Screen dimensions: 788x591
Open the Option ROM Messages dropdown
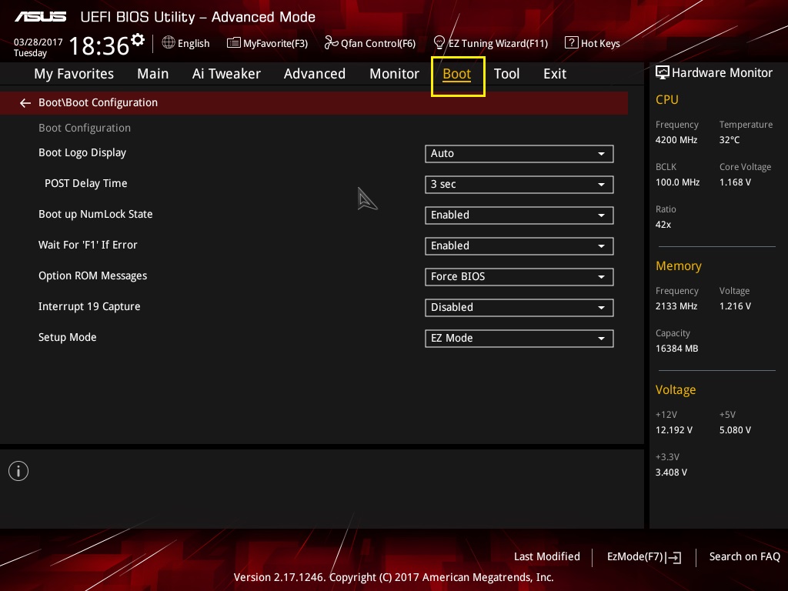(519, 277)
